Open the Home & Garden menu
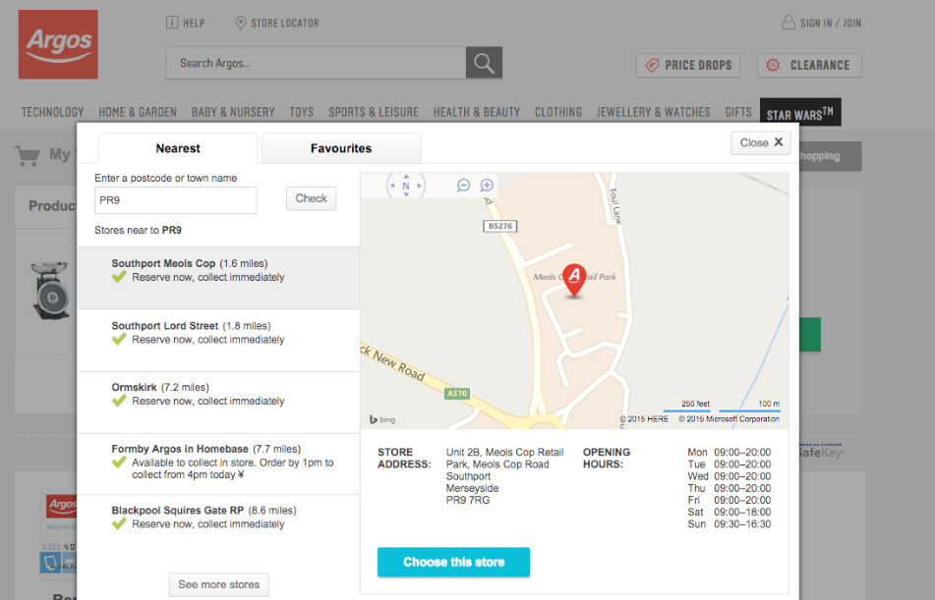This screenshot has height=600, width=935. coord(138,112)
